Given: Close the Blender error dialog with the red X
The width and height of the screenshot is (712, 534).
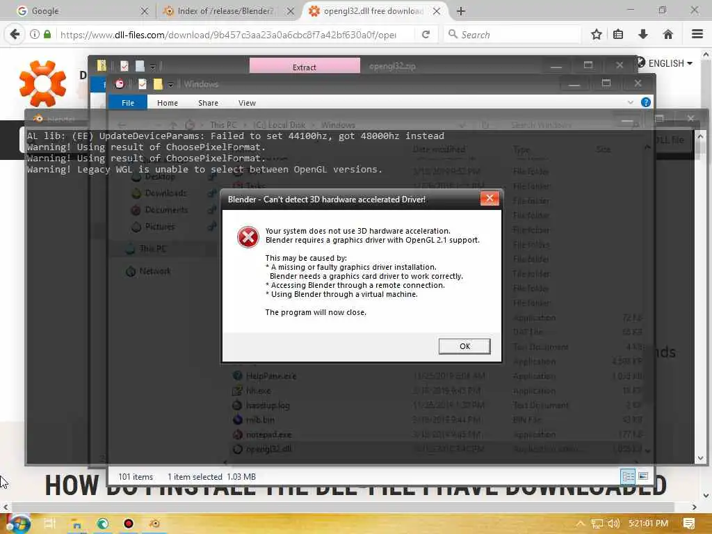Looking at the screenshot, I should (489, 198).
